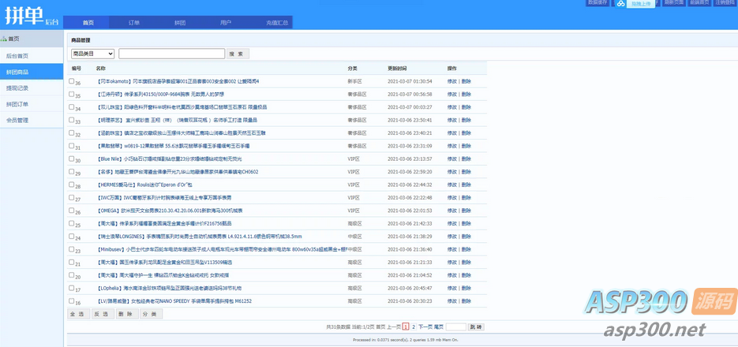Viewport: 738px width, 347px height.
Task: Click the 反选 invert selection button
Action: coord(102,314)
